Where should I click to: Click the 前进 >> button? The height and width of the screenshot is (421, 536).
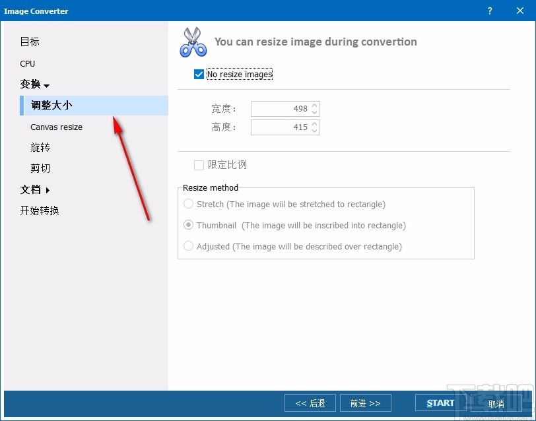[366, 403]
